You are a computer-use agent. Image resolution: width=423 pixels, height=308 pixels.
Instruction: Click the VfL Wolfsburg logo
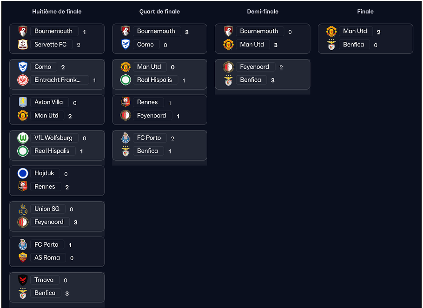23,138
